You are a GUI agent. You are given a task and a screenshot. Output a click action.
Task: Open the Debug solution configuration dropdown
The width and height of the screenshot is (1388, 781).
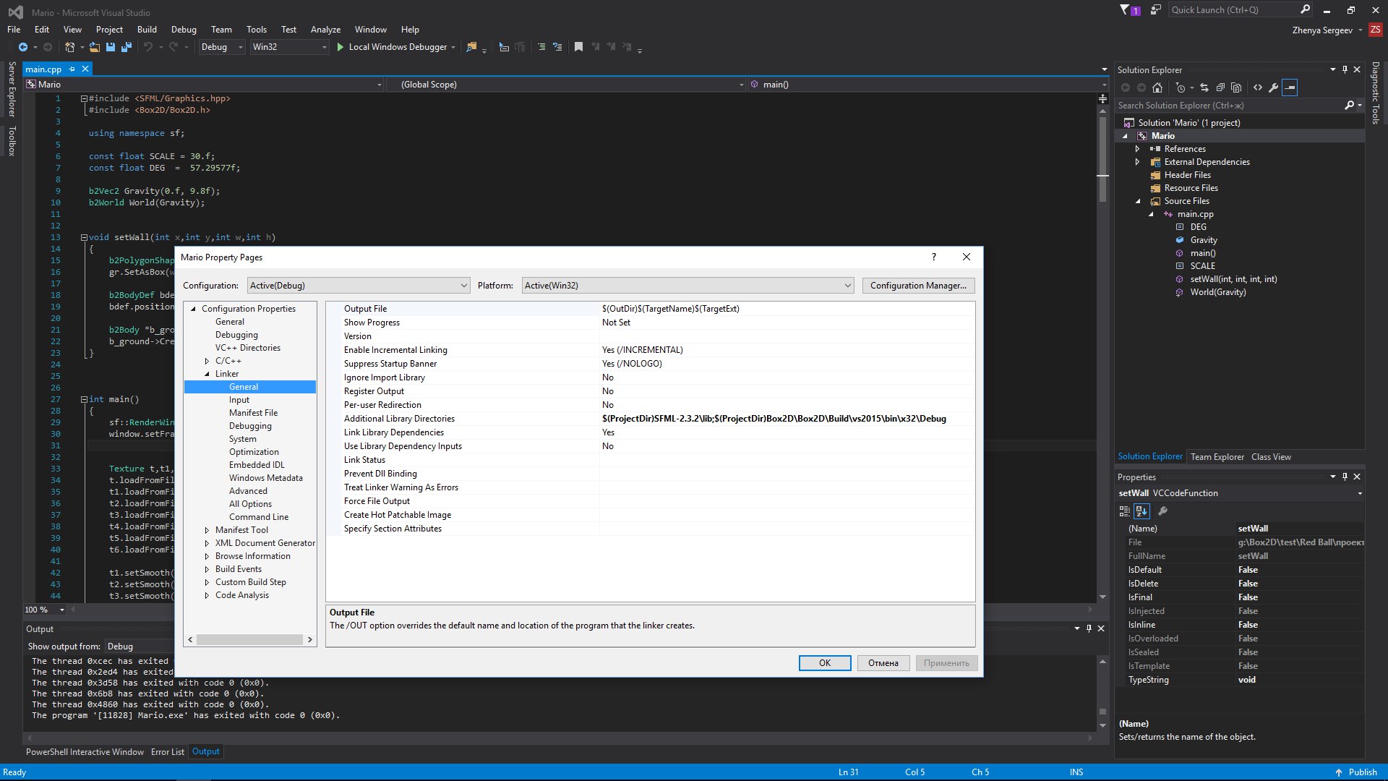click(x=222, y=47)
